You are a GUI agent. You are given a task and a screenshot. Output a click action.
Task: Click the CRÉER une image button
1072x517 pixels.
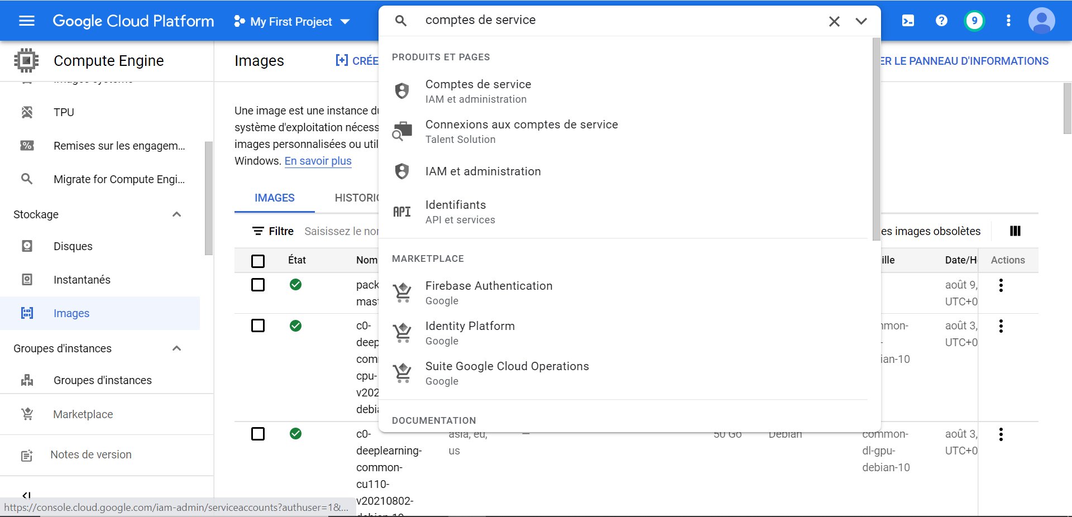(357, 60)
